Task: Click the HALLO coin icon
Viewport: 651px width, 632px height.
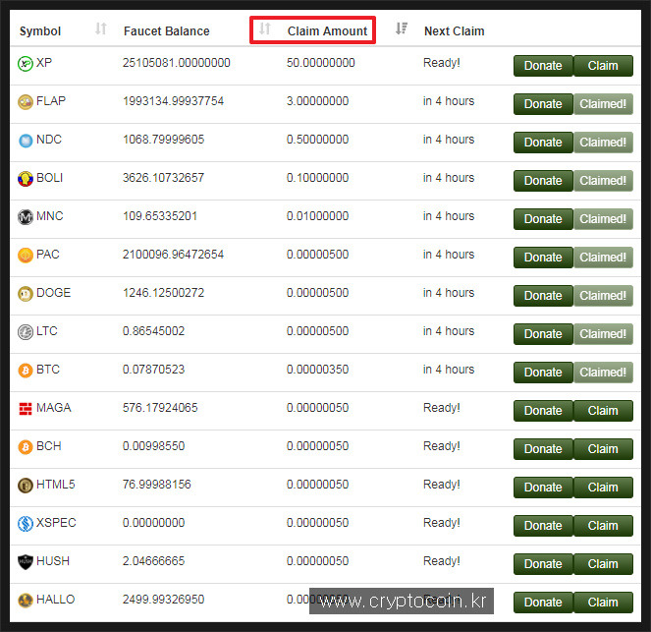Action: tap(26, 601)
